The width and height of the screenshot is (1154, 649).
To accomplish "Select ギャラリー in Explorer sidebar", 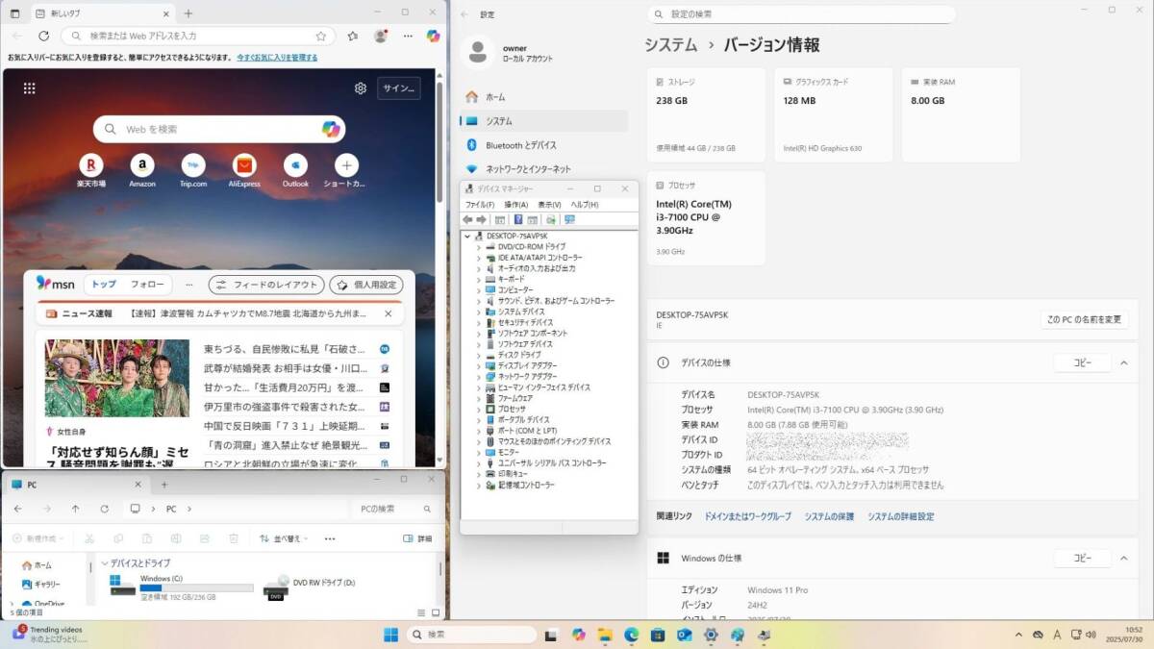I will 47,584.
